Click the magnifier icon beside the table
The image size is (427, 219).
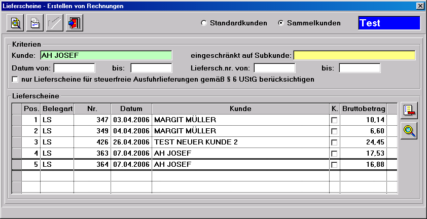(x=409, y=131)
